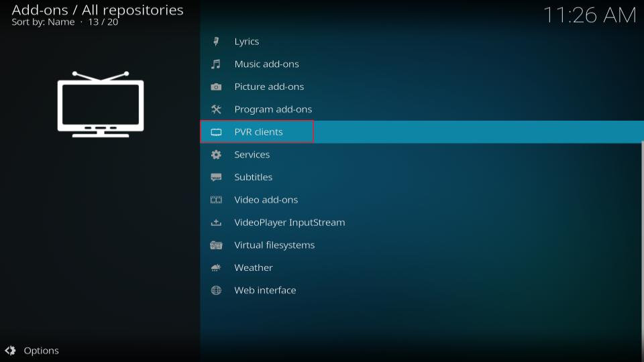Select Virtual filesystems entry

point(421,245)
